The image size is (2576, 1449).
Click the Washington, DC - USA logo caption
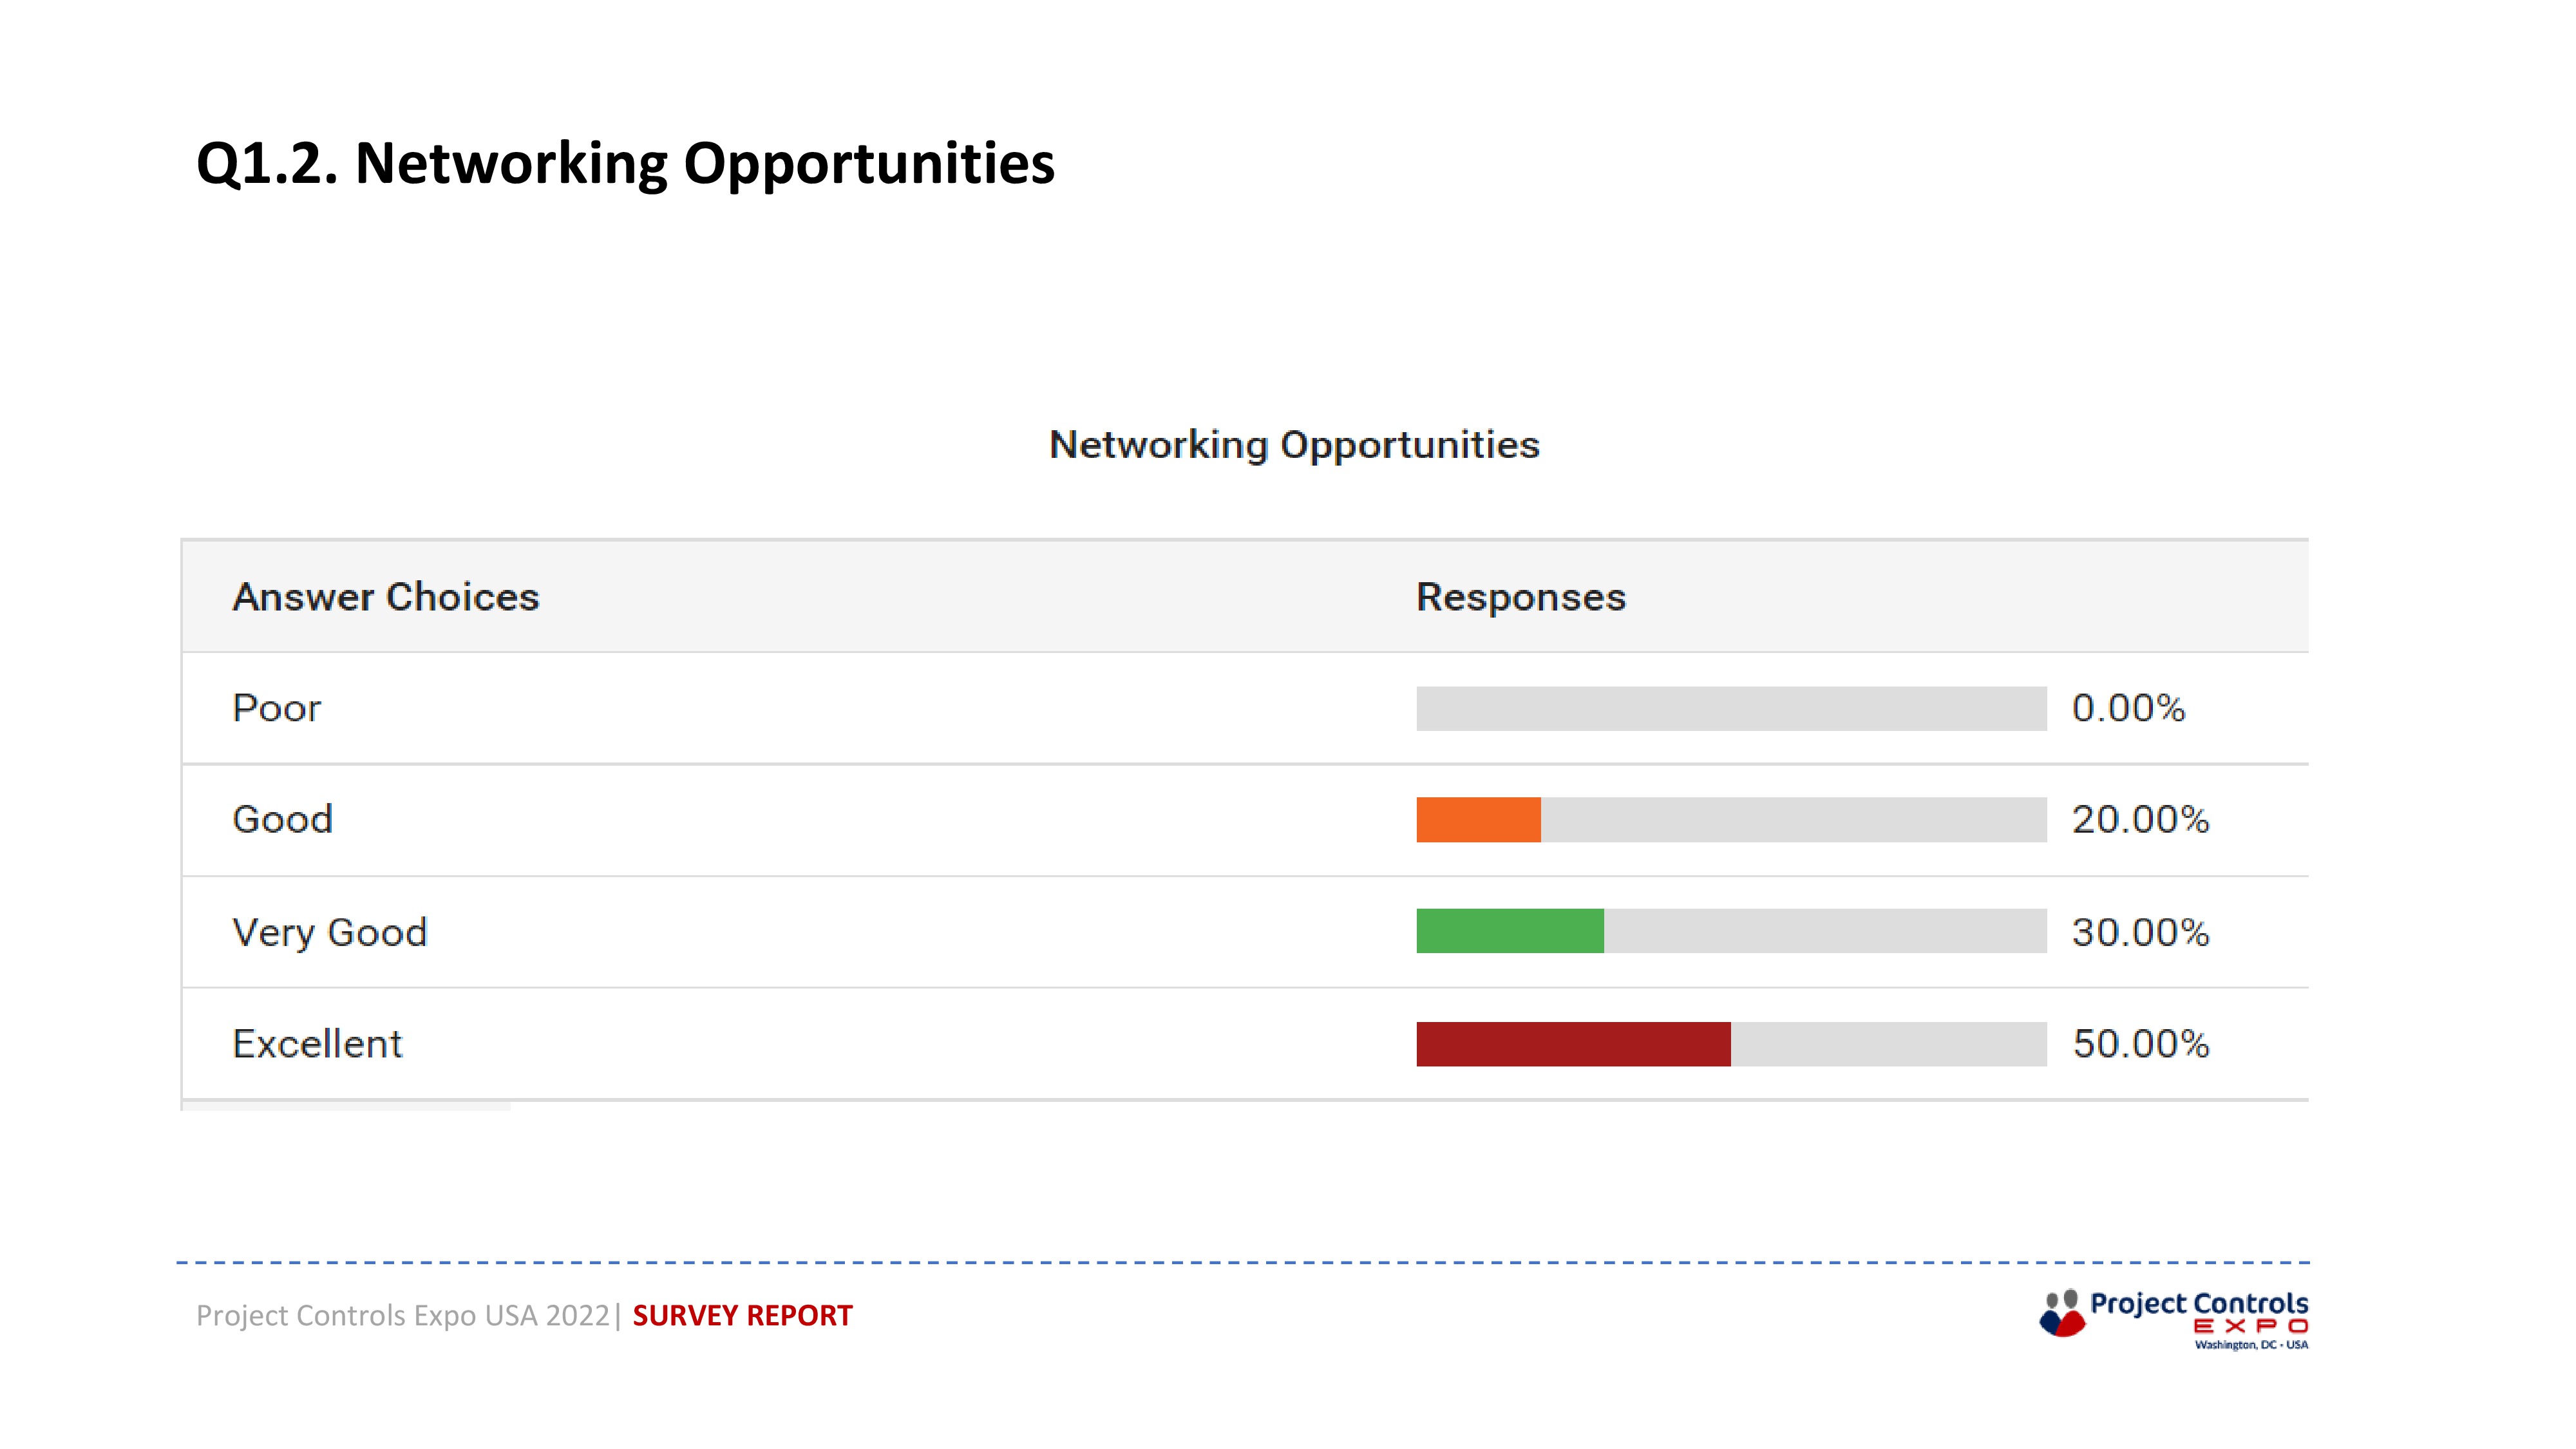tap(2251, 1345)
